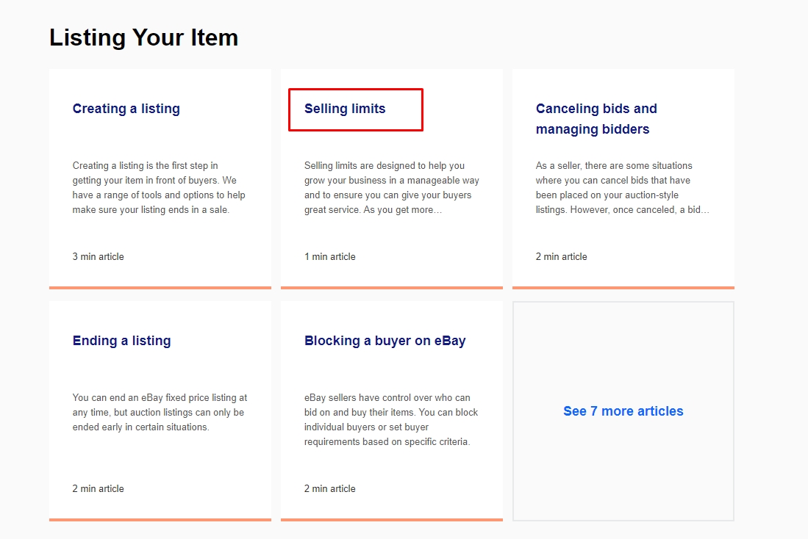Open the Ending a listing article

tap(121, 341)
